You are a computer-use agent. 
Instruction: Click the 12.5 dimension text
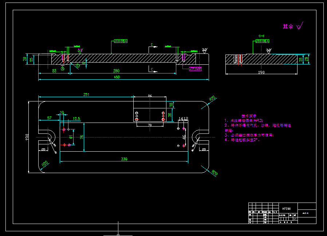pos(76,119)
